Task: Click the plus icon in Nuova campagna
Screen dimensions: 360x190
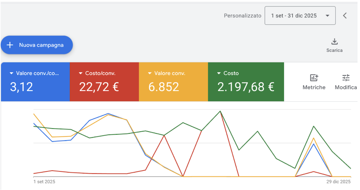Action: pyautogui.click(x=10, y=45)
